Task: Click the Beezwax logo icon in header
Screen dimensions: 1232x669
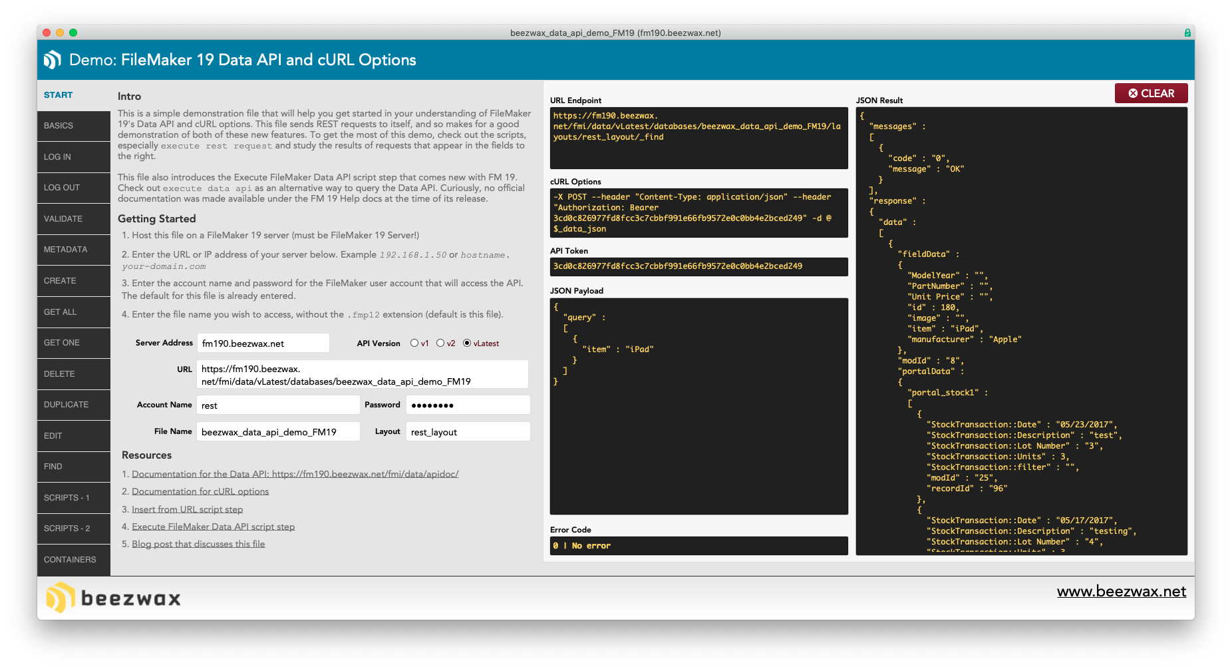Action: (x=53, y=60)
